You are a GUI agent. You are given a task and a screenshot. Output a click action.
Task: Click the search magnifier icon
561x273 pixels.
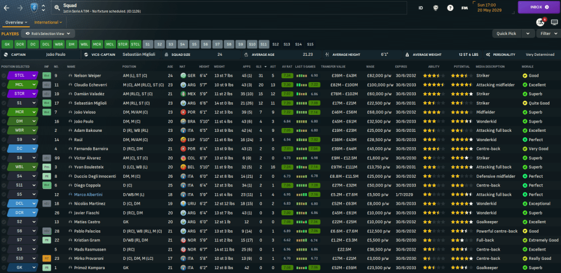pyautogui.click(x=58, y=8)
